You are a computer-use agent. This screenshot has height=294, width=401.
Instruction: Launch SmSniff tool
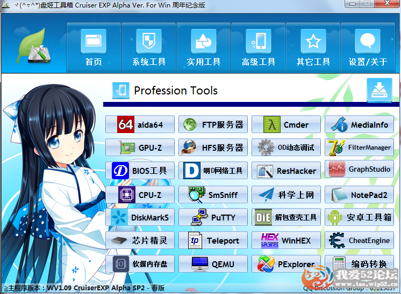(x=213, y=194)
